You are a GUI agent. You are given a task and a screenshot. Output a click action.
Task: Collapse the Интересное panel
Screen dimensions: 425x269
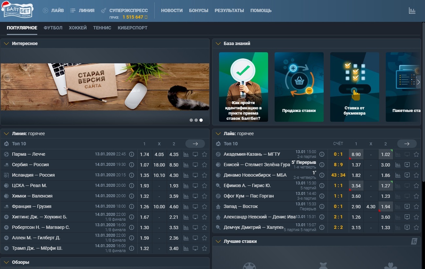[x=7, y=43]
